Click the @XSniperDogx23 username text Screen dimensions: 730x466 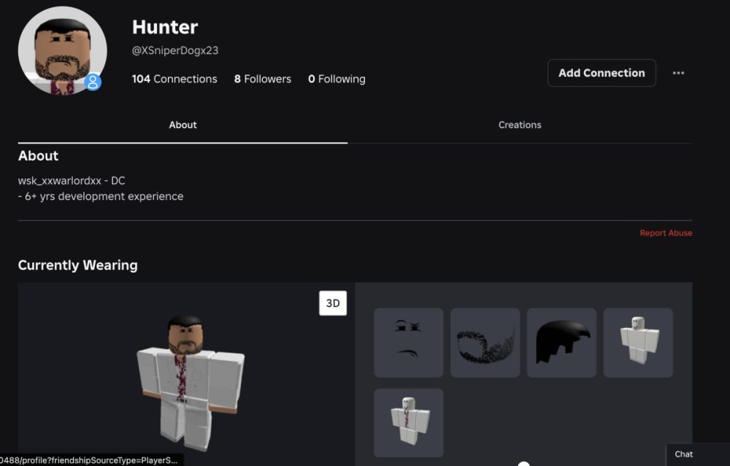tap(175, 51)
